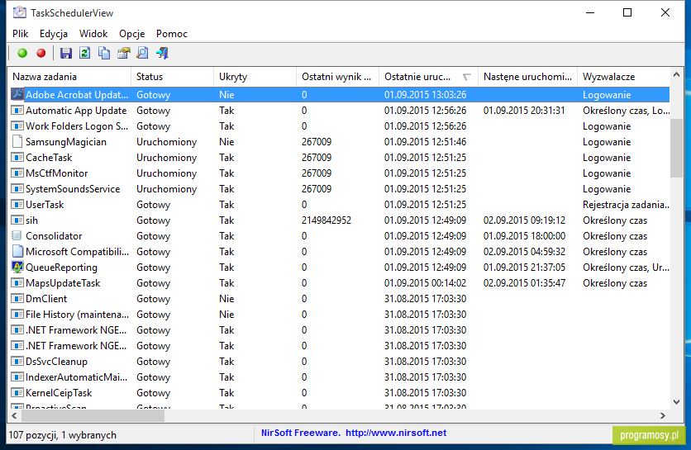Click the red Disable task toolbar icon
Screen dimensions: 691x450
point(41,54)
